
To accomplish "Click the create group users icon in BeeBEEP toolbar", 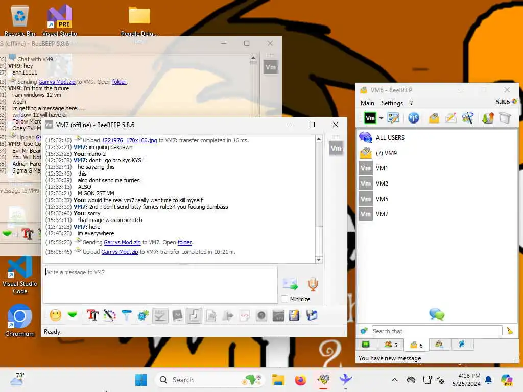I will click(x=468, y=118).
